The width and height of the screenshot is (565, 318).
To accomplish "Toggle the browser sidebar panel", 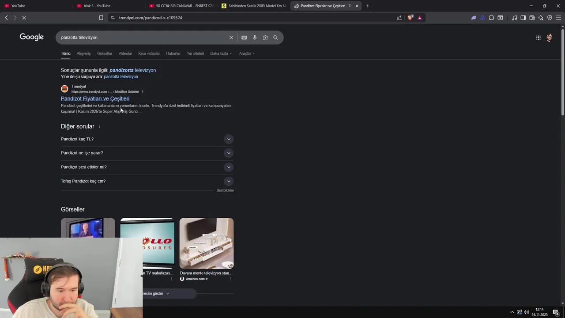I will [x=523, y=18].
